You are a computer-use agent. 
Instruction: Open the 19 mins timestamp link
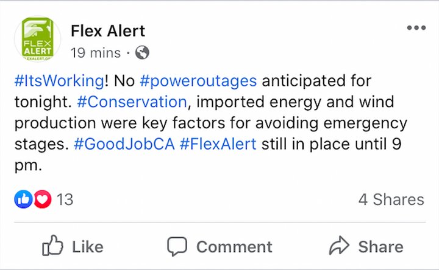pos(96,53)
